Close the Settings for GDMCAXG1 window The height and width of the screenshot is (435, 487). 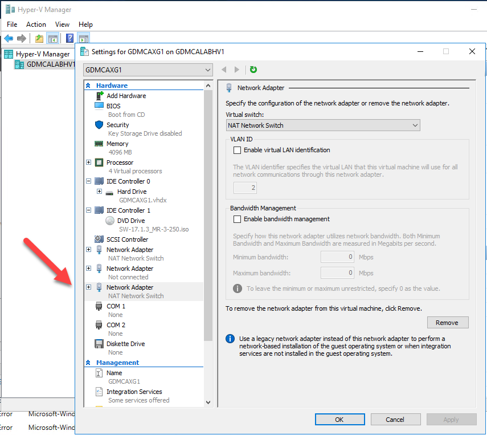coord(472,52)
